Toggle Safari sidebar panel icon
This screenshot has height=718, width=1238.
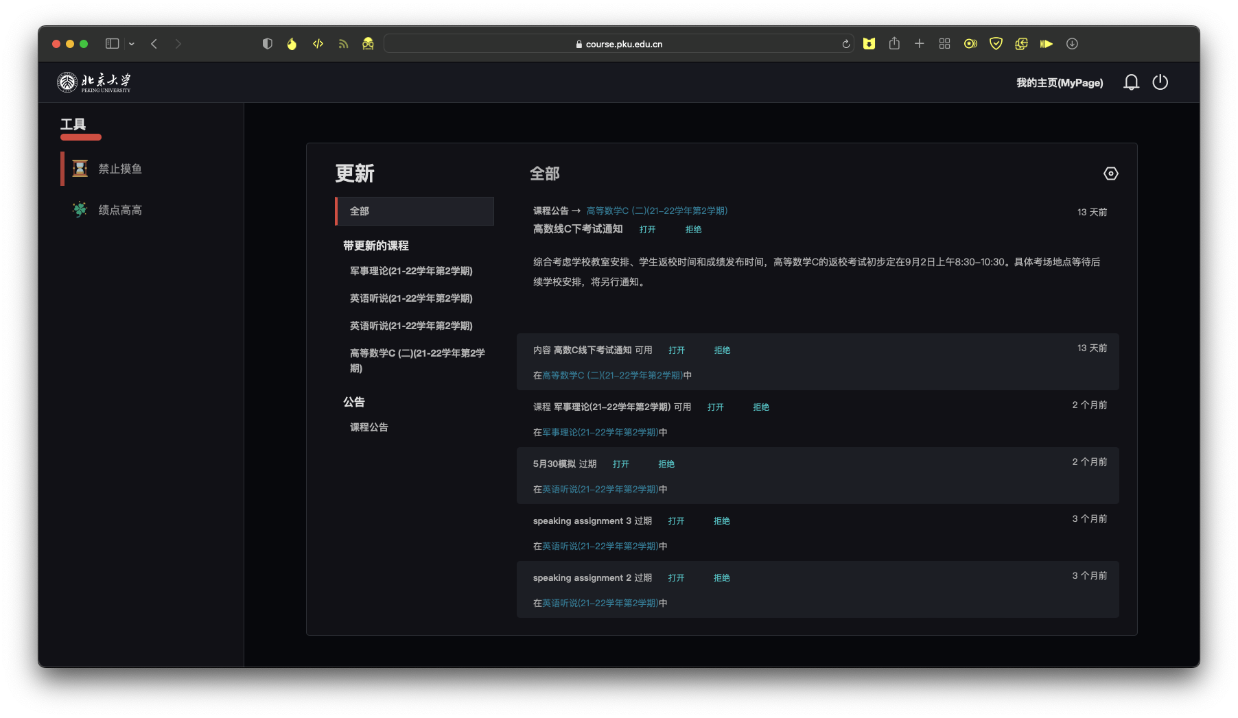(x=112, y=44)
